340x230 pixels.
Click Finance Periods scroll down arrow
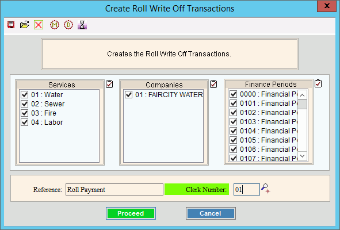(302, 156)
